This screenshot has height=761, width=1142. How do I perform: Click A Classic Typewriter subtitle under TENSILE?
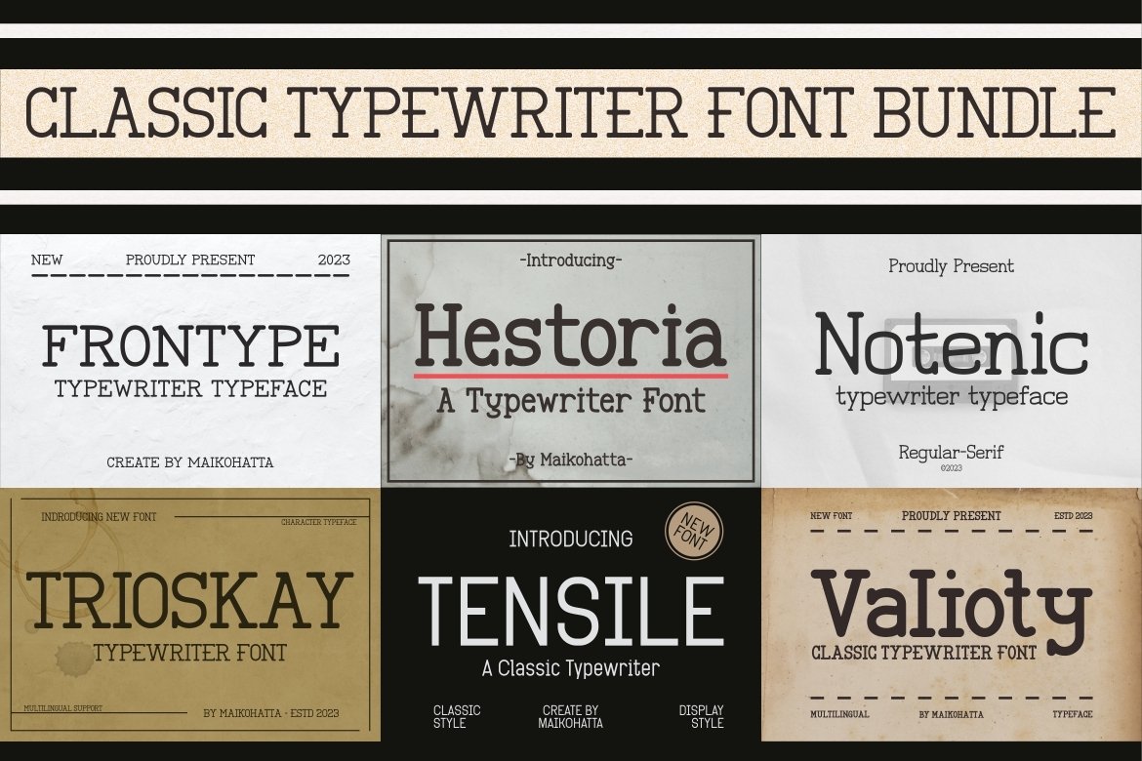click(x=571, y=668)
